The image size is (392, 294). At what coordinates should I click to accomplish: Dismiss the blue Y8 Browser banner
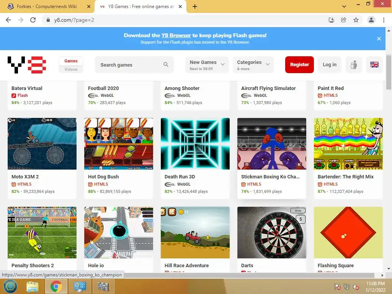pyautogui.click(x=379, y=39)
